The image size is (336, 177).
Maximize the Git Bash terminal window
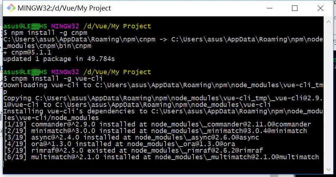[x=295, y=8]
